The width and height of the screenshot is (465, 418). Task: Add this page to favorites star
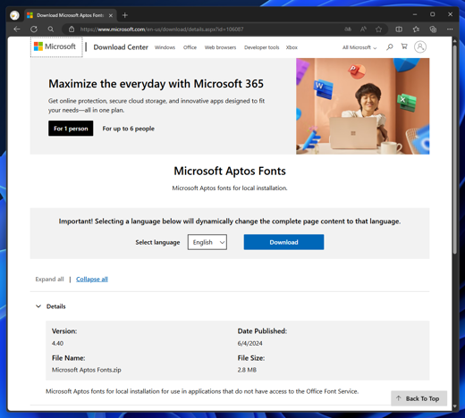[378, 29]
